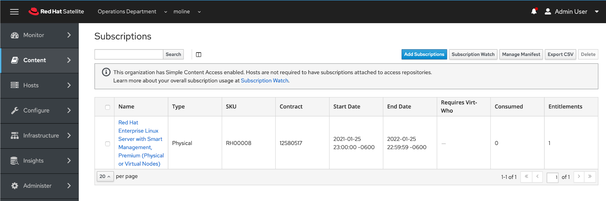This screenshot has height=201, width=606.
Task: Open the Administer sidebar menu
Action: (x=39, y=186)
